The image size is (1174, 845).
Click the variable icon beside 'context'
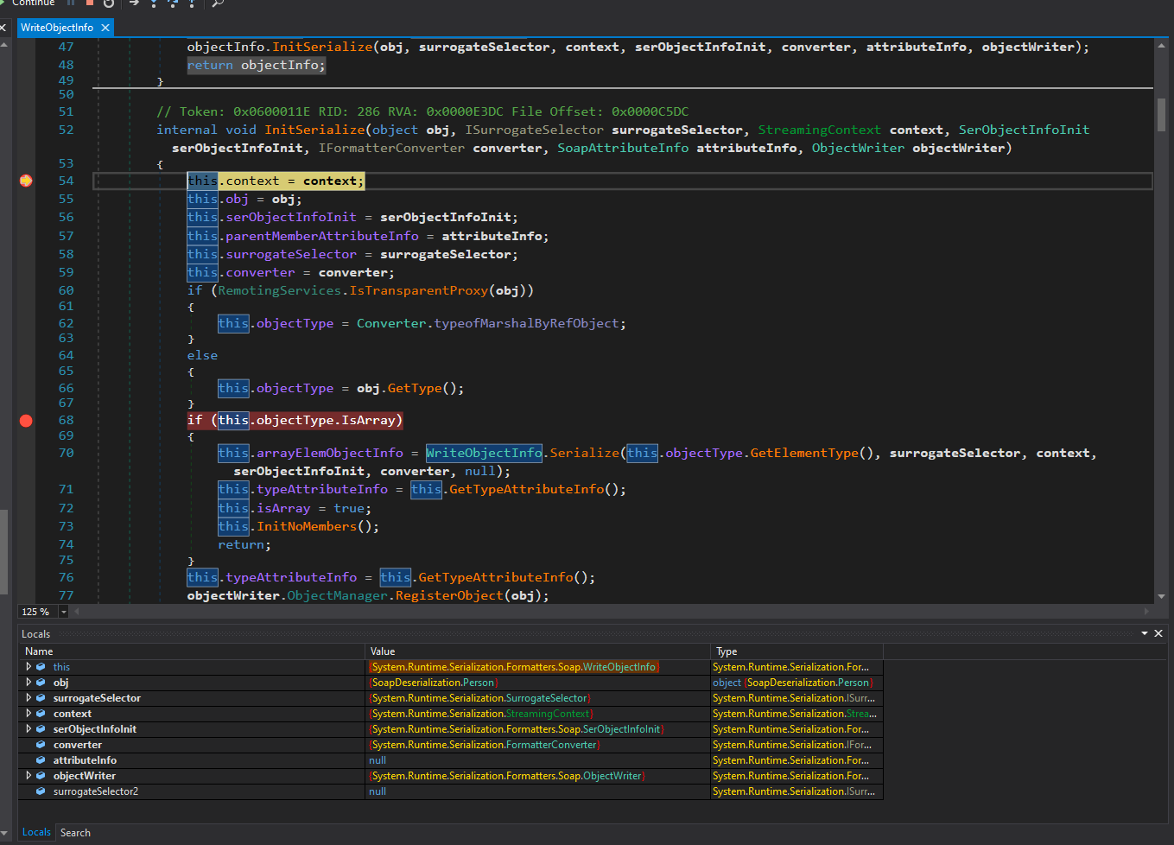tap(41, 714)
